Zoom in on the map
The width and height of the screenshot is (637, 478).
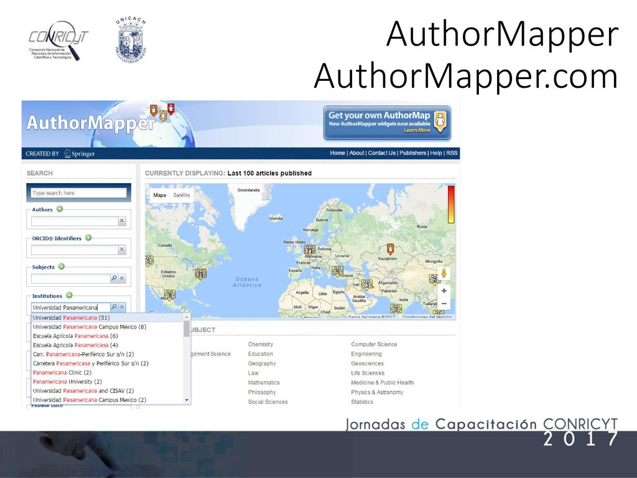(444, 291)
